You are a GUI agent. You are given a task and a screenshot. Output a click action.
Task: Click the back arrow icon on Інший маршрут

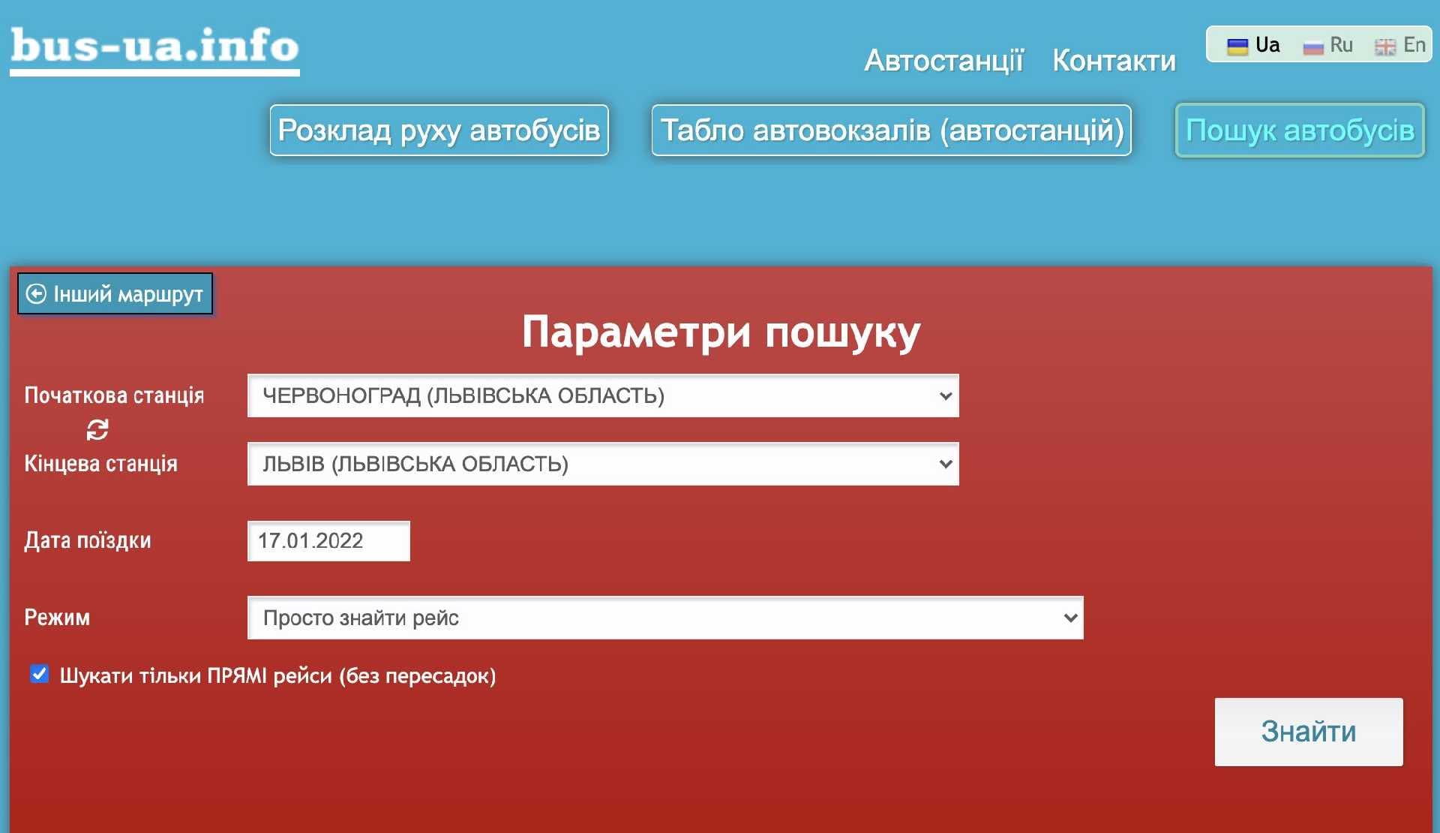pyautogui.click(x=36, y=293)
